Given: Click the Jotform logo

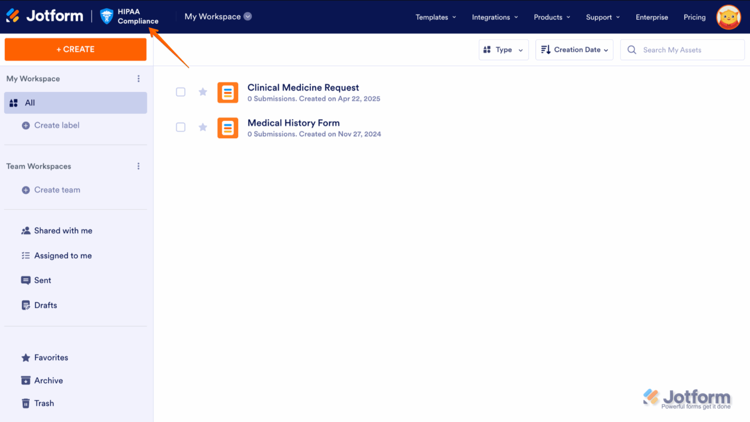Looking at the screenshot, I should click(x=44, y=15).
